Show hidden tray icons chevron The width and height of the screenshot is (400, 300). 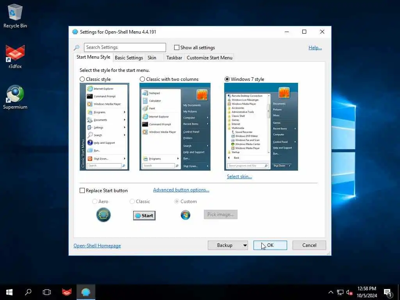[x=330, y=292]
